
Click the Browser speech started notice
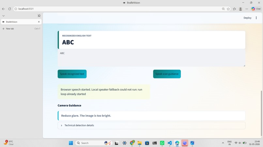tap(104, 92)
